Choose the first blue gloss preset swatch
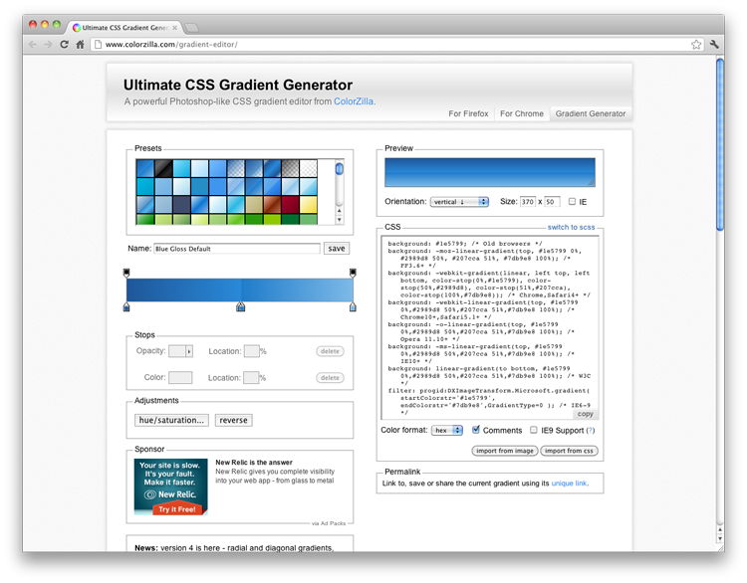This screenshot has width=747, height=583. 145,168
